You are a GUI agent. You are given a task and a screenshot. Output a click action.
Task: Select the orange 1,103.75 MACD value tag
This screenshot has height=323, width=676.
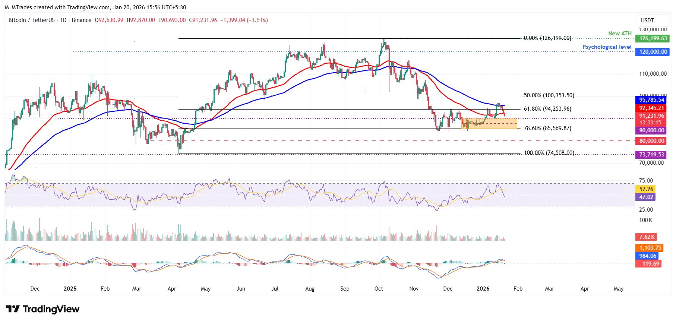tap(650, 248)
